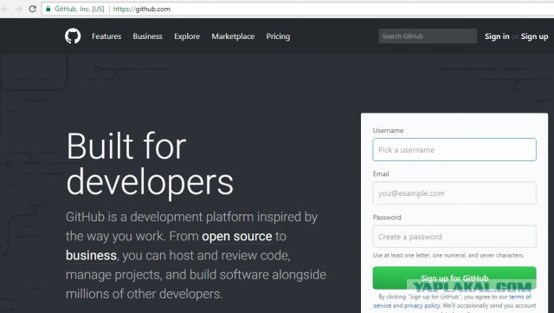This screenshot has width=554, height=313.
Task: Click the green Sign up for GitHub button
Action: pyautogui.click(x=454, y=278)
